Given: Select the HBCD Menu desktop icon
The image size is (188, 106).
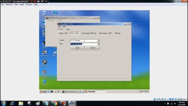Looking at the screenshot, I should coord(45,63).
